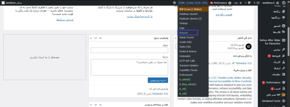290x107 pixels.
Task: Collapse the Quick Draft widget with the triangle
Action: [x=91, y=38]
